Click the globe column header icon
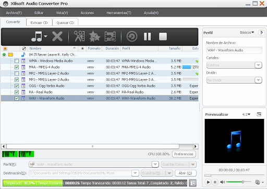This screenshot has width=267, height=189. pyautogui.click(x=24, y=48)
